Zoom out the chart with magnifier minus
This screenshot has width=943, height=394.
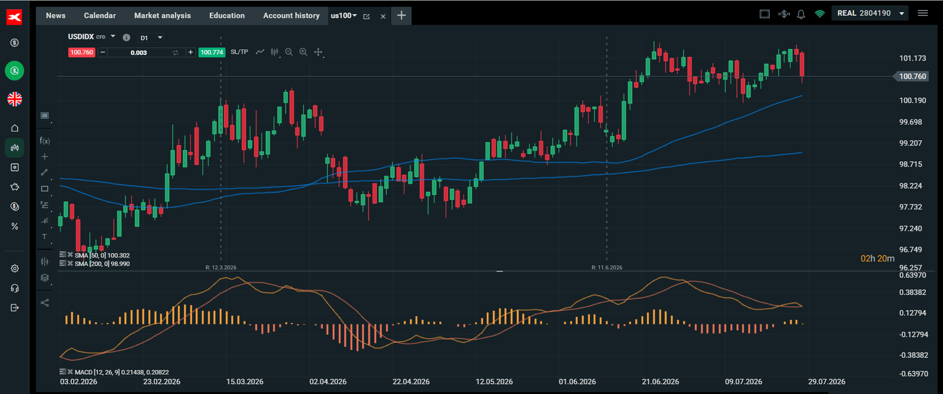[x=289, y=52]
